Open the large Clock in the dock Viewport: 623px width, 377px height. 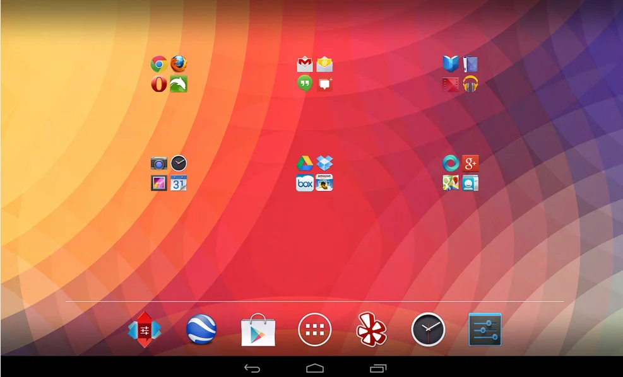coord(429,329)
